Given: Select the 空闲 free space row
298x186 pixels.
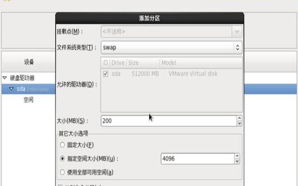Looking at the screenshot, I should 28,100.
